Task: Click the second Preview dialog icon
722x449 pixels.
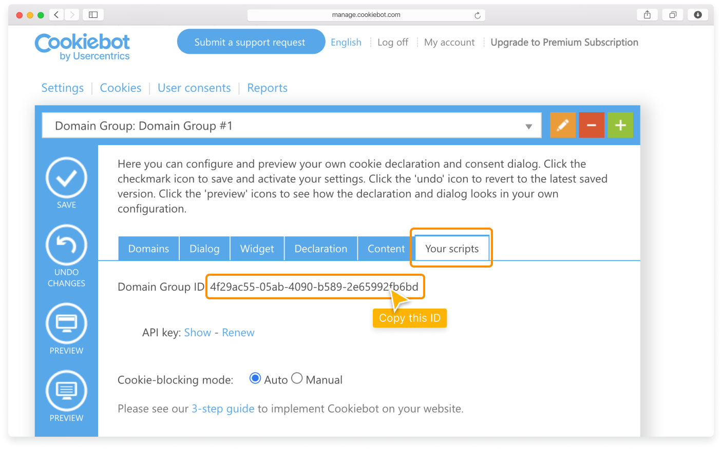Action: [x=66, y=391]
